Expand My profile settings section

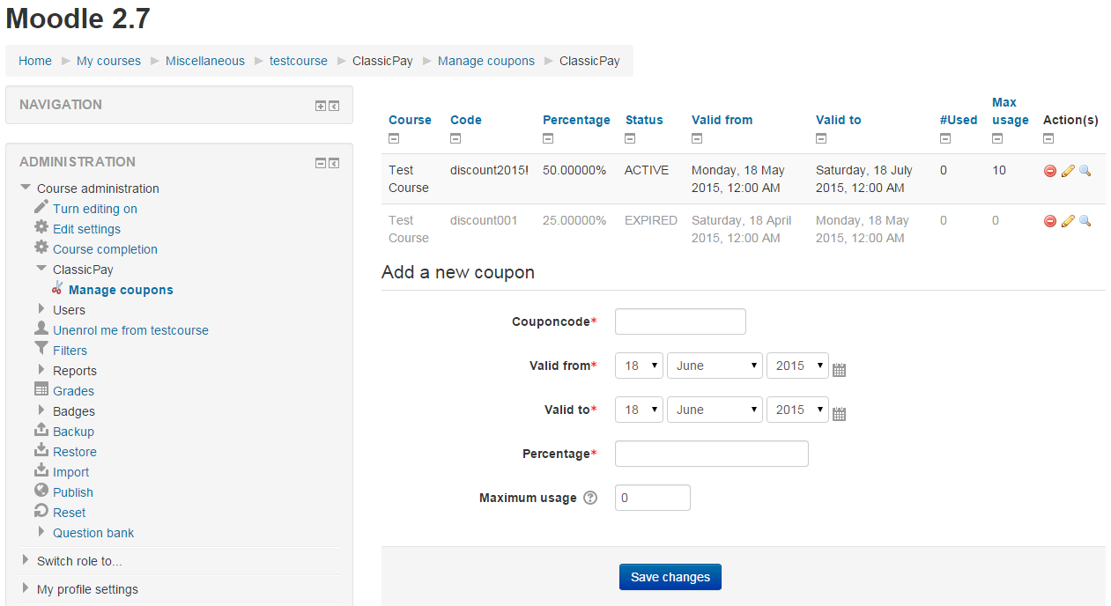(x=26, y=588)
